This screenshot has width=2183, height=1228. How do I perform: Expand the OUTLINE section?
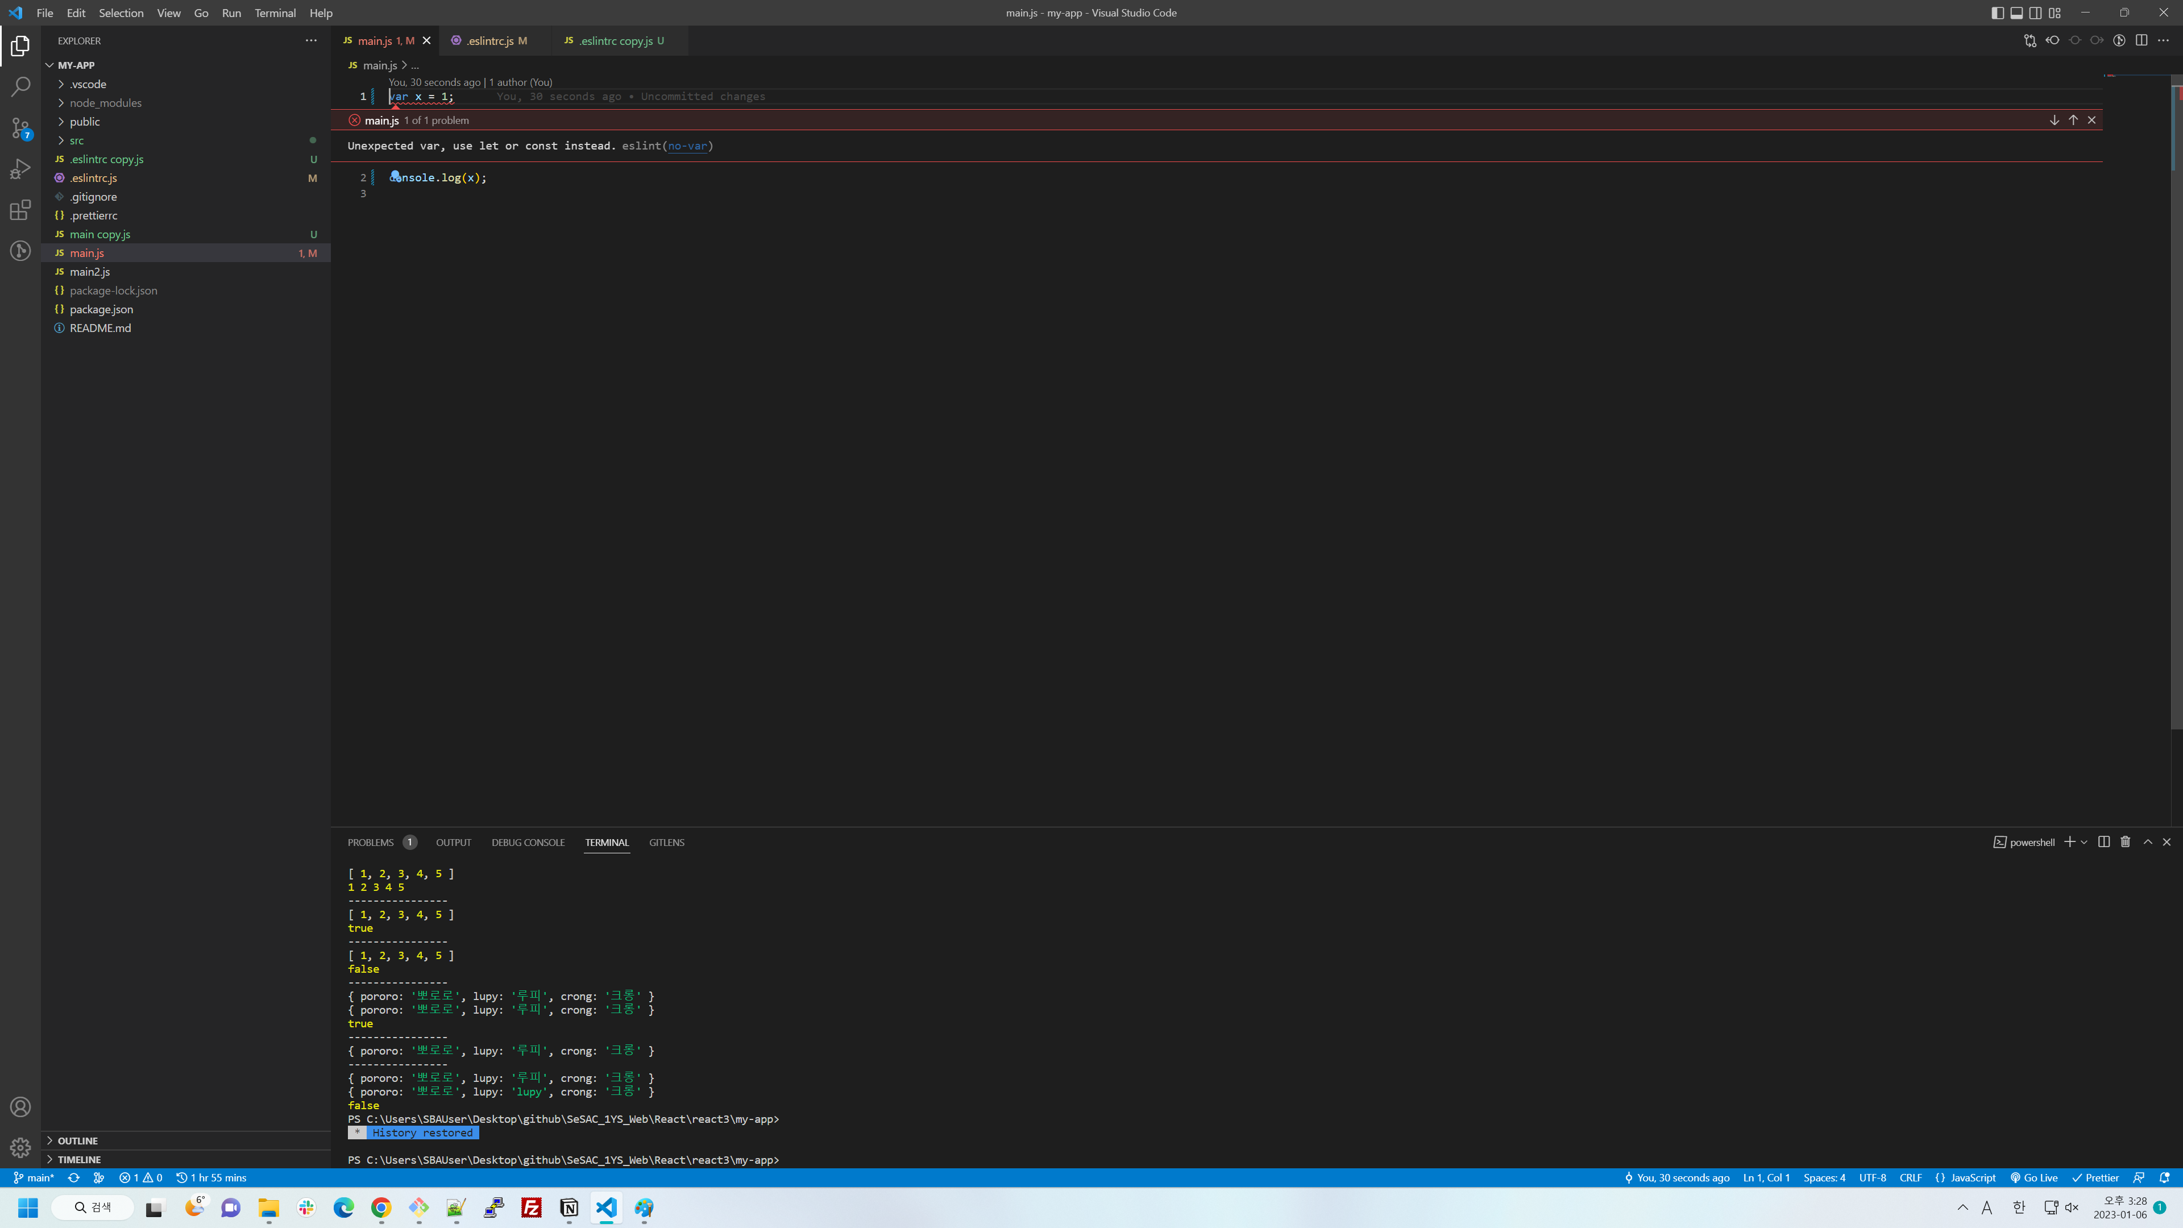[78, 1140]
